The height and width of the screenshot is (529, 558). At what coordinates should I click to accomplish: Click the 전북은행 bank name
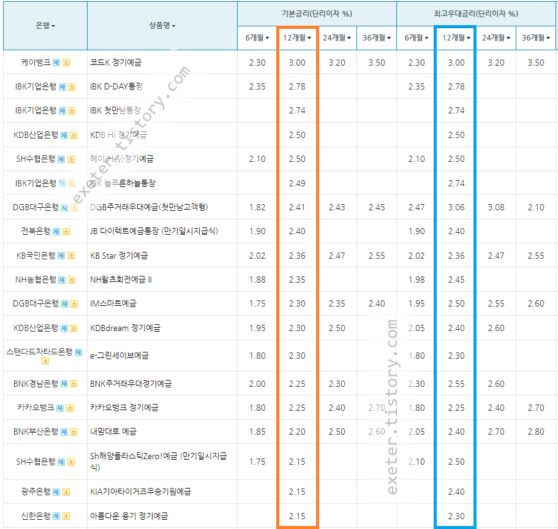coord(36,231)
